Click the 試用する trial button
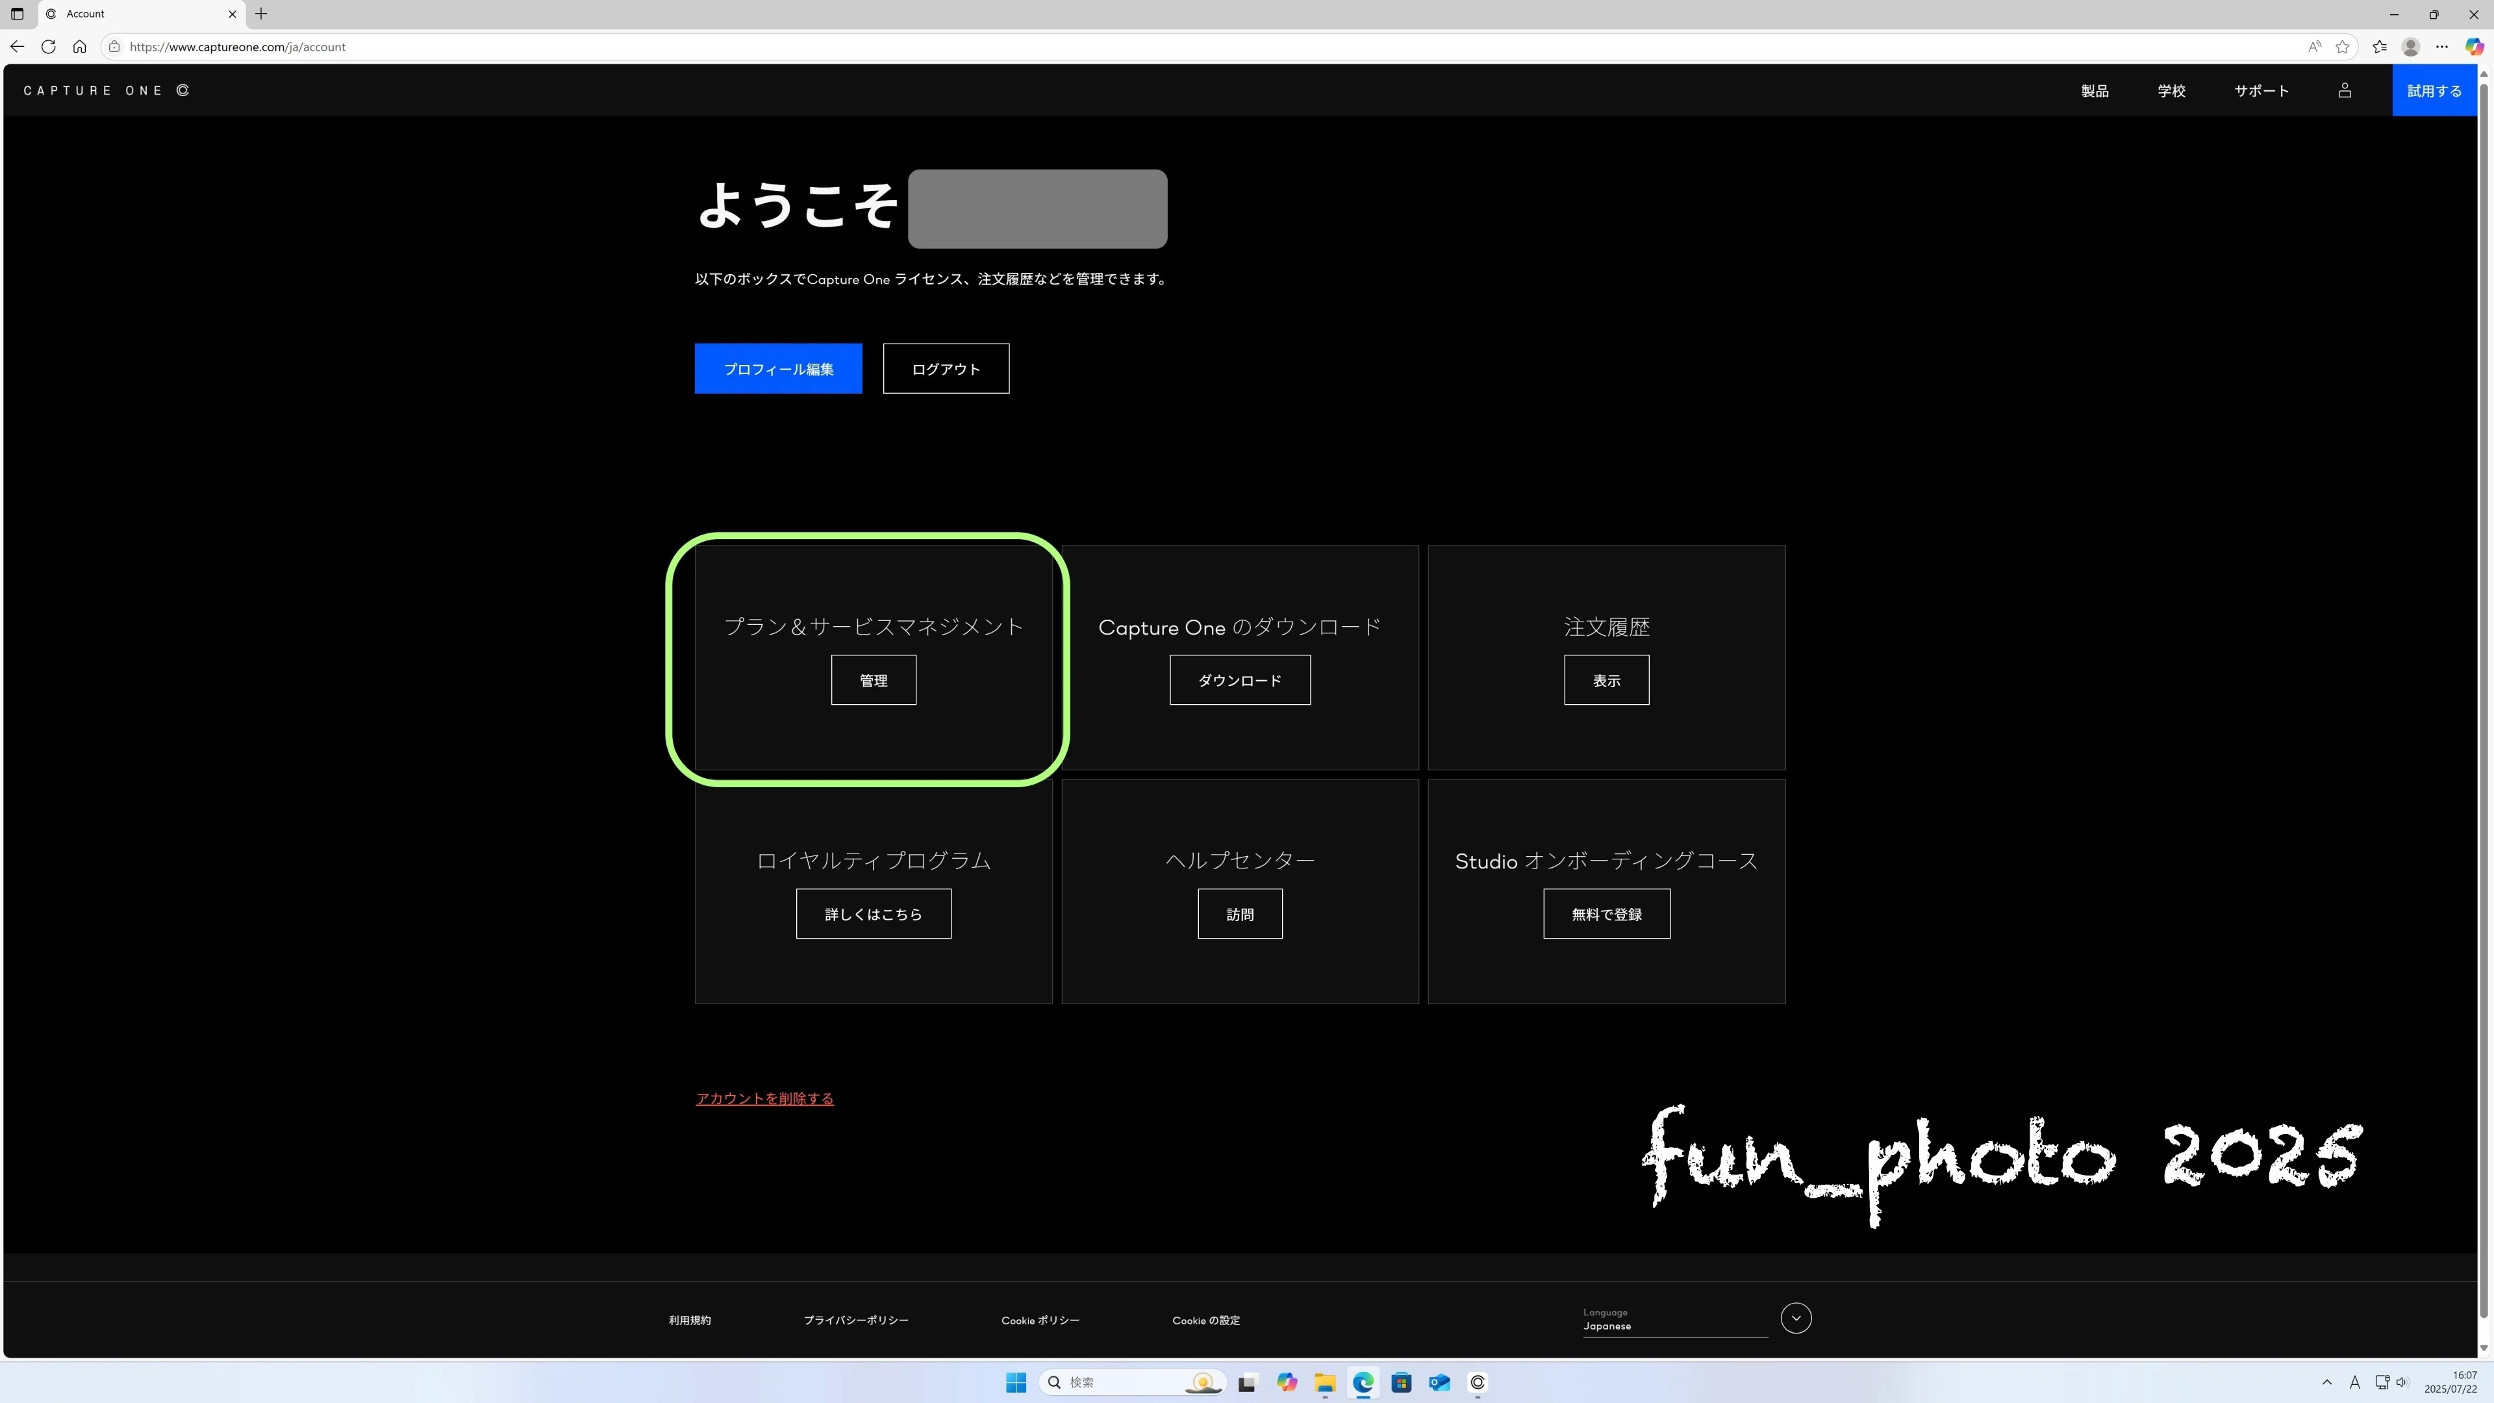The height and width of the screenshot is (1403, 2494). coord(2434,91)
